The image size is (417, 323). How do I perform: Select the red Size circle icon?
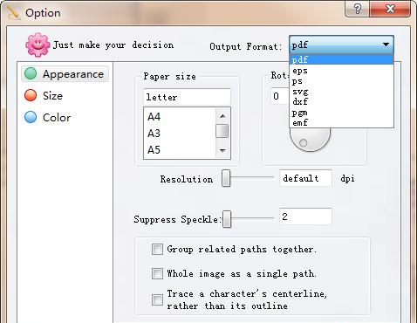tap(31, 95)
